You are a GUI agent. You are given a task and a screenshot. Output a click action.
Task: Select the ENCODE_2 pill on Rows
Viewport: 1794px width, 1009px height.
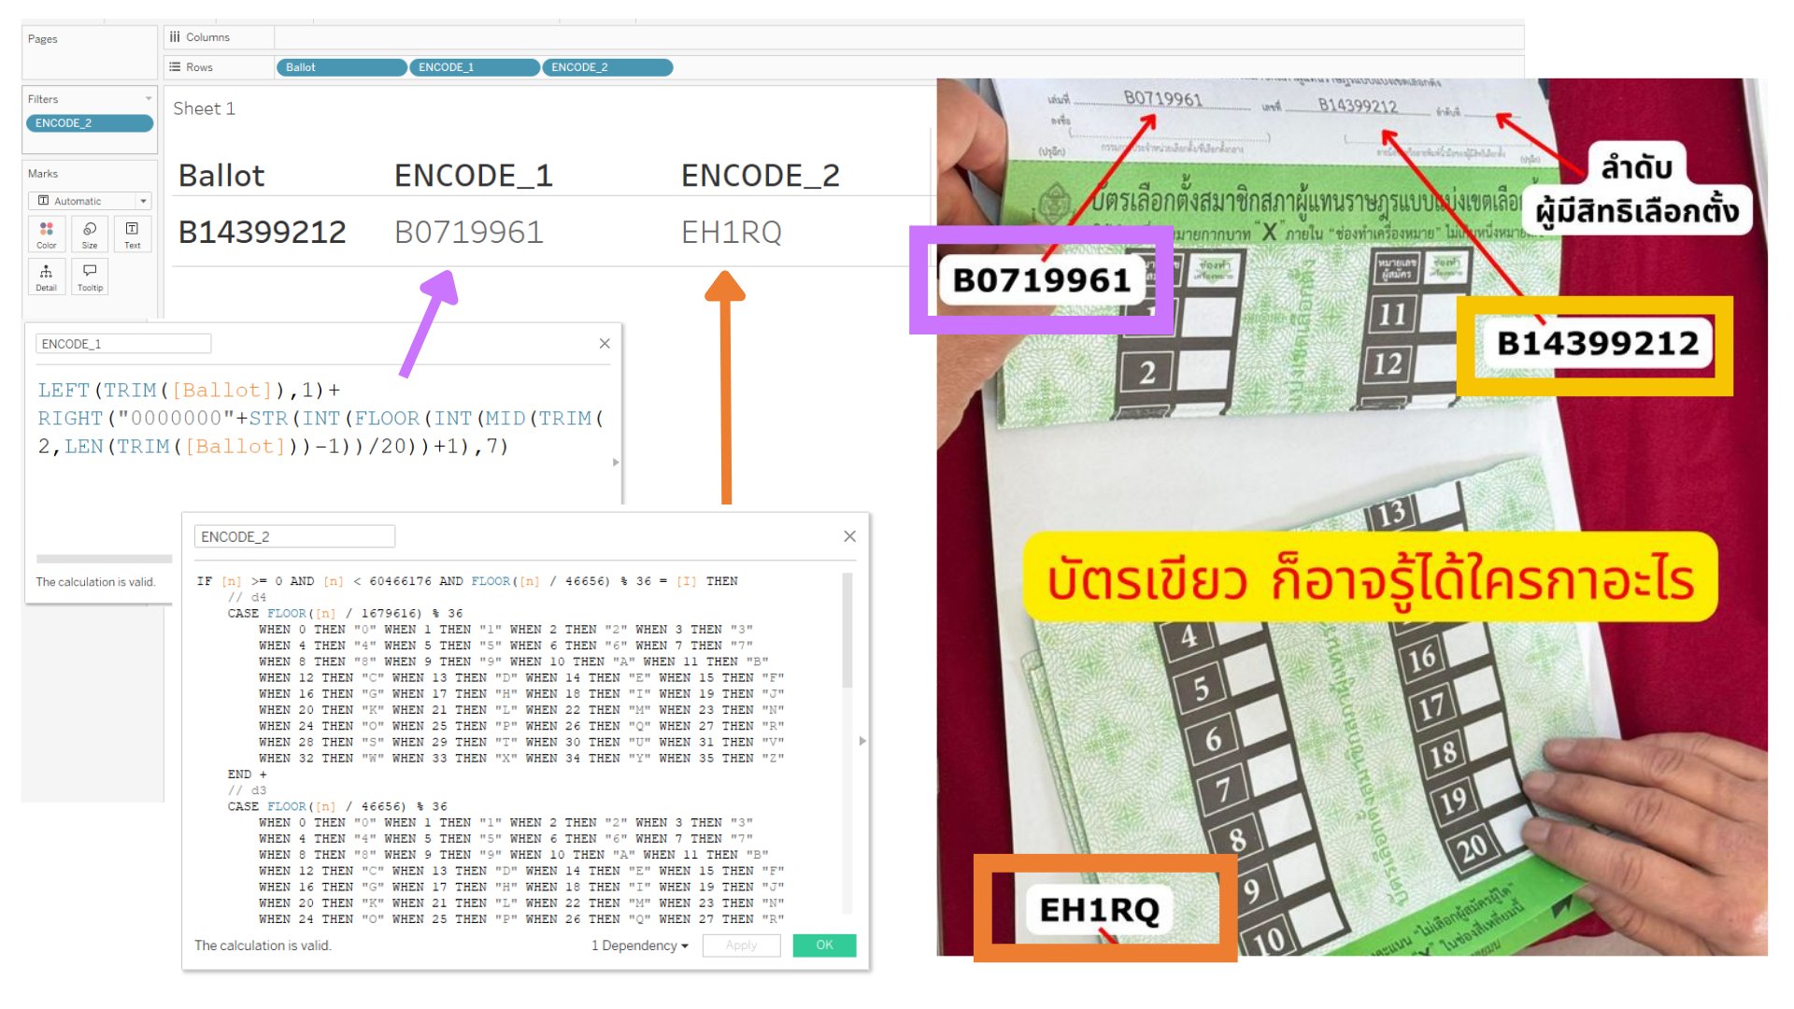coord(607,67)
